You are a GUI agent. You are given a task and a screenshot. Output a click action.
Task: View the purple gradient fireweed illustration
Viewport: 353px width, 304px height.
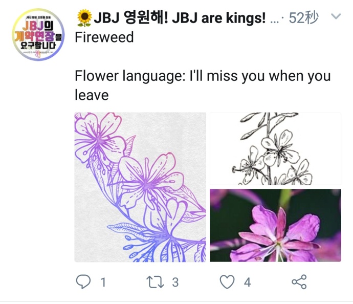tap(140, 187)
